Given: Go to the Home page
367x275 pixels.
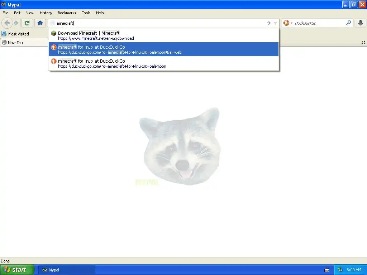Looking at the screenshot, I should click(x=40, y=23).
